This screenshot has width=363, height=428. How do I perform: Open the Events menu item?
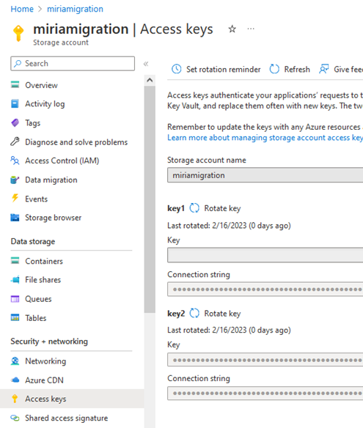point(37,199)
